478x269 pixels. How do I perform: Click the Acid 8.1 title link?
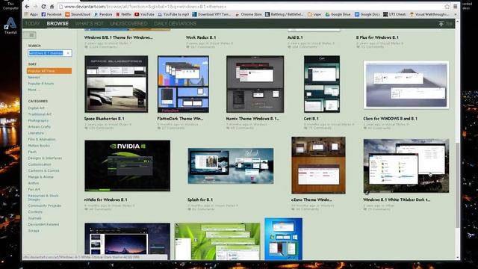tap(295, 37)
